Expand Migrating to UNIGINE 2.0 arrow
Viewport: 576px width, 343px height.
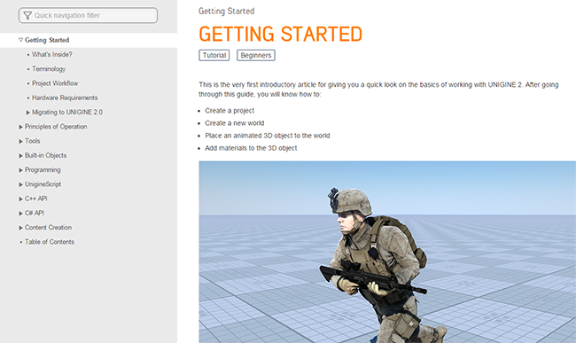pyautogui.click(x=28, y=113)
